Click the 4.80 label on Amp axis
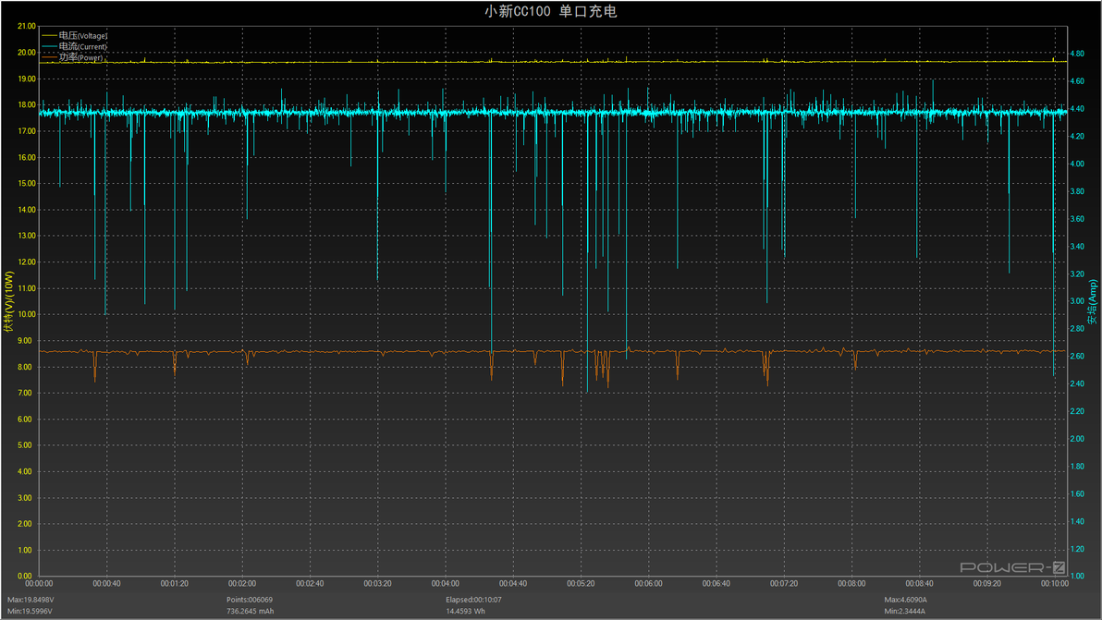1102x620 pixels. pyautogui.click(x=1077, y=54)
